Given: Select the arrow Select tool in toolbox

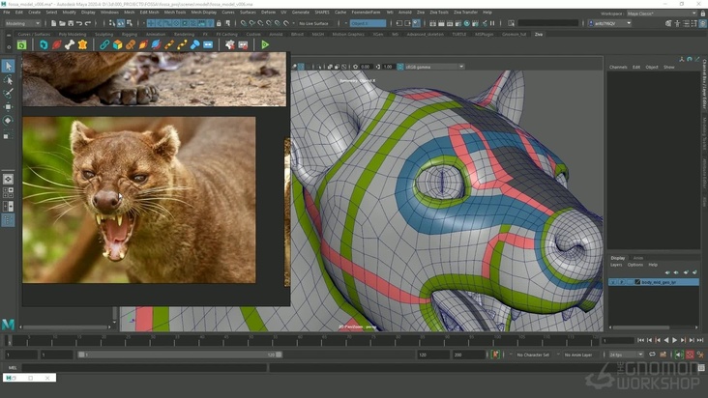Looking at the screenshot, I should click(8, 67).
